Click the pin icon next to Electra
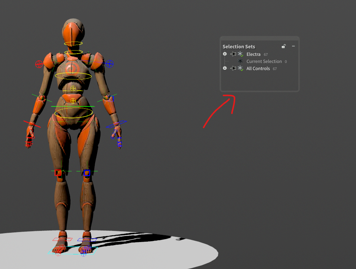This screenshot has width=356, height=269. pos(233,54)
